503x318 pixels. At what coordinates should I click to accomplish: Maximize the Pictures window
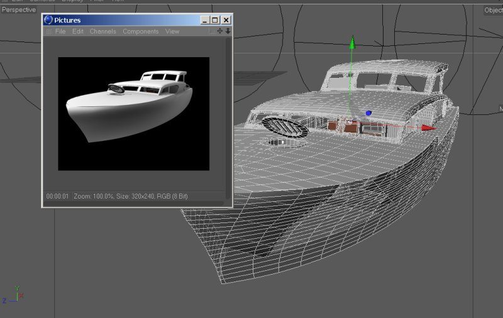[x=215, y=20]
